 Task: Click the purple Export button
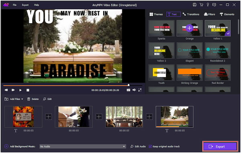click(220, 147)
